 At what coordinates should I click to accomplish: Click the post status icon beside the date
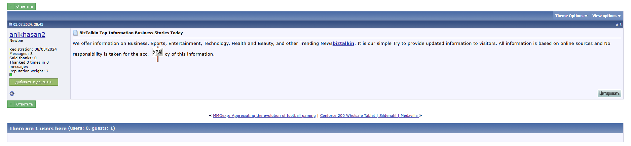coord(10,24)
